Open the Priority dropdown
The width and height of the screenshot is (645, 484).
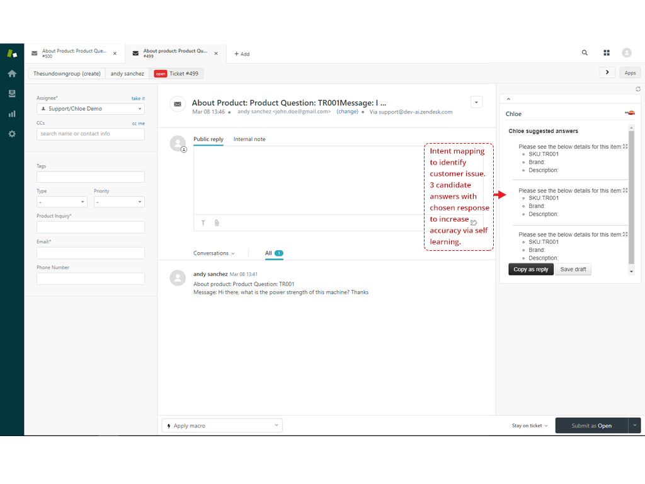click(x=119, y=202)
